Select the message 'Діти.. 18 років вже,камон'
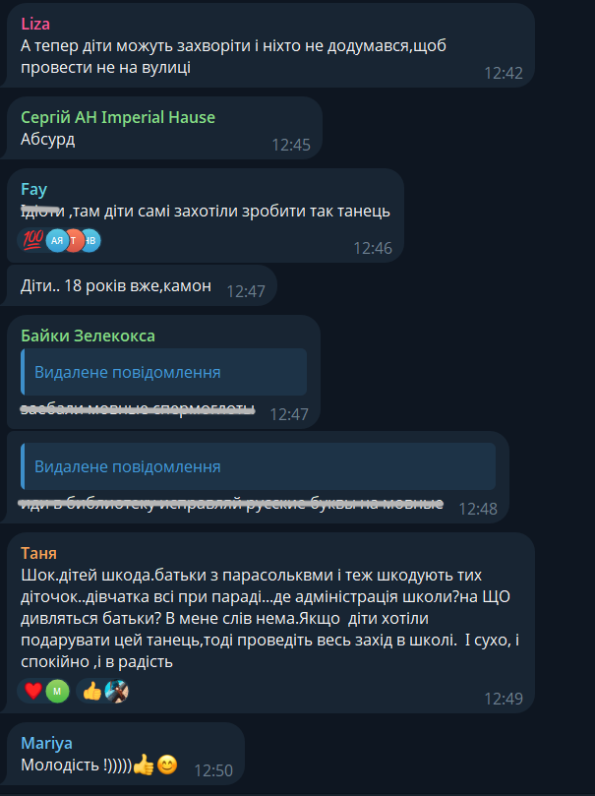The width and height of the screenshot is (595, 796). click(142, 285)
